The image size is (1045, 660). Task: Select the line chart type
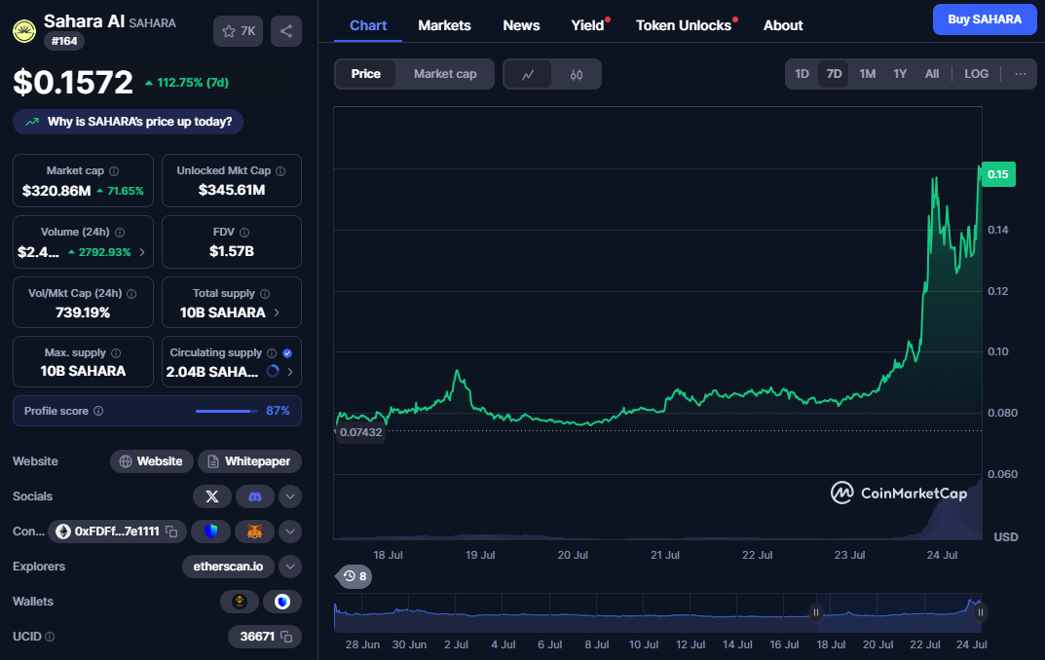[528, 74]
